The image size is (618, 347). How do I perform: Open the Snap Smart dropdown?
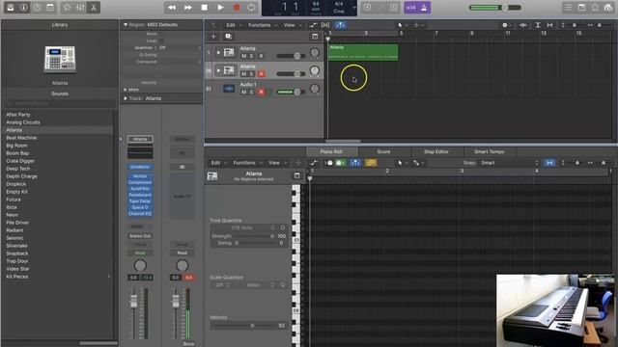coord(509,163)
